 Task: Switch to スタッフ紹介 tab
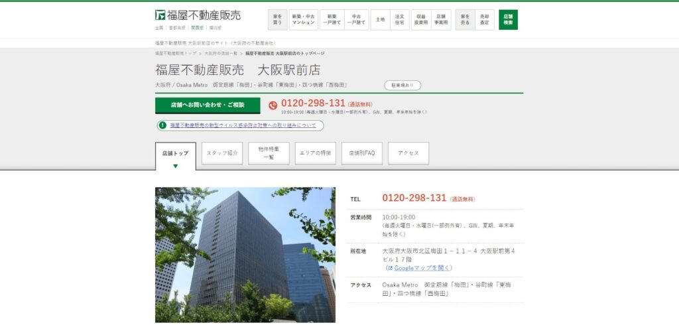click(x=222, y=153)
